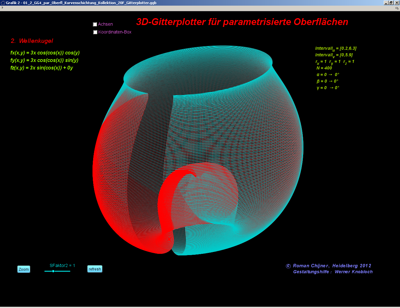The image size is (400, 308).
Task: Toggle the Koordinaten-Box checkbox
Action: click(x=95, y=32)
